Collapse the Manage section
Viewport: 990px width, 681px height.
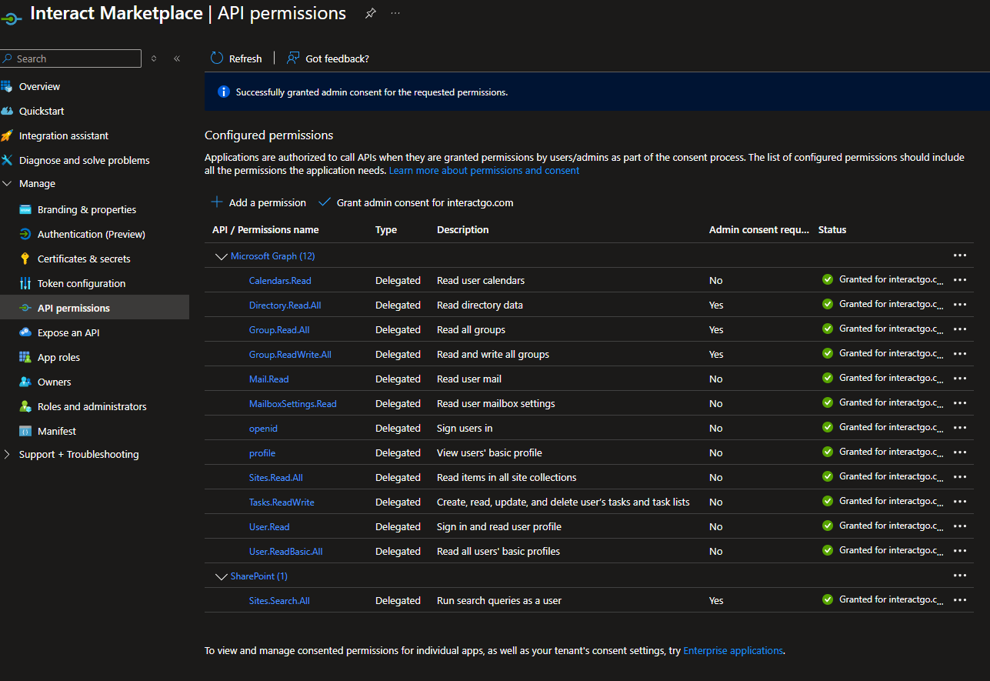8,184
